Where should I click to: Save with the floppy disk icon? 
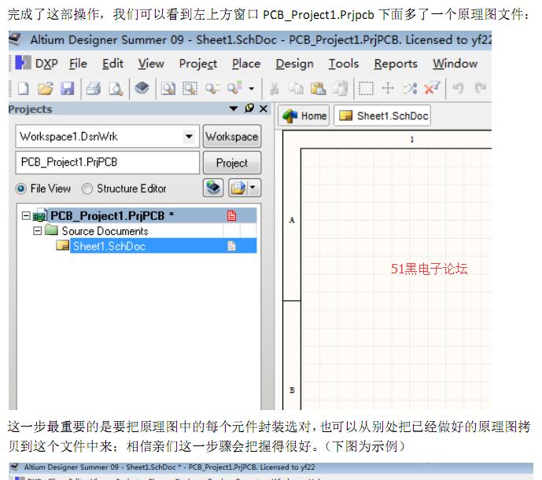click(x=68, y=89)
